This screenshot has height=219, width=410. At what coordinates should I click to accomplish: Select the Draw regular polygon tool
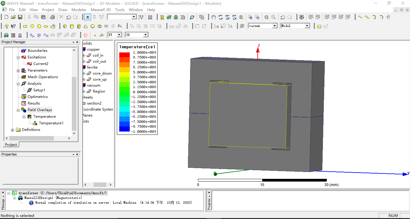[39, 26]
